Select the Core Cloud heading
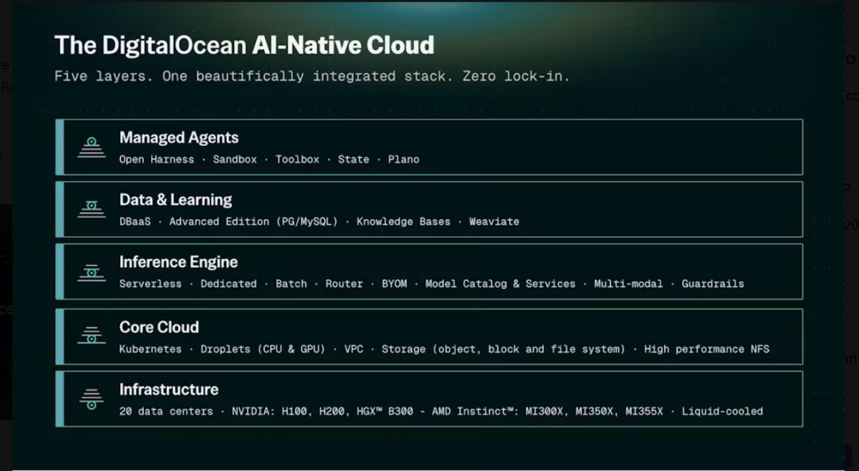Screen dimensions: 859x471 [x=159, y=327]
